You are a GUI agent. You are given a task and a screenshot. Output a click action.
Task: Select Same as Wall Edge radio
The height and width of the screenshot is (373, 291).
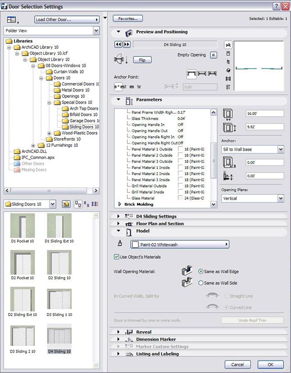click(x=201, y=272)
